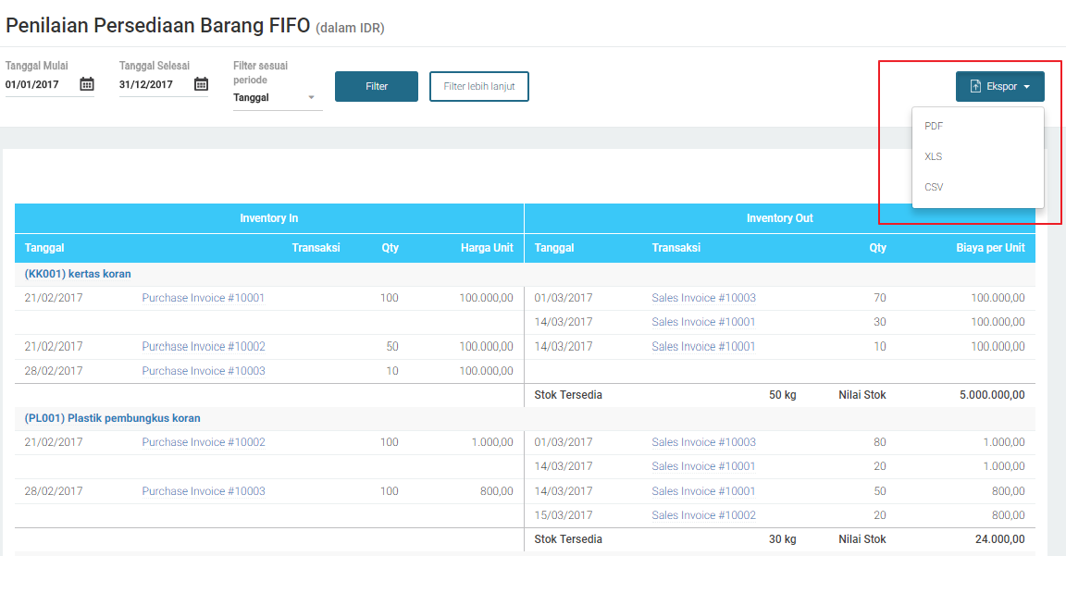Screen dimensions: 1066x593
Task: Open Sales Invoice #10003 with qty 70
Action: coord(703,298)
